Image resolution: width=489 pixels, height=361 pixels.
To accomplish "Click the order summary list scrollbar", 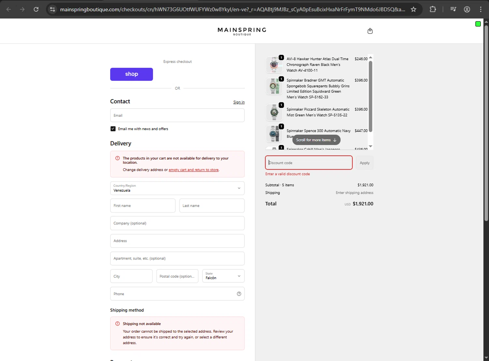I will 370,97.
